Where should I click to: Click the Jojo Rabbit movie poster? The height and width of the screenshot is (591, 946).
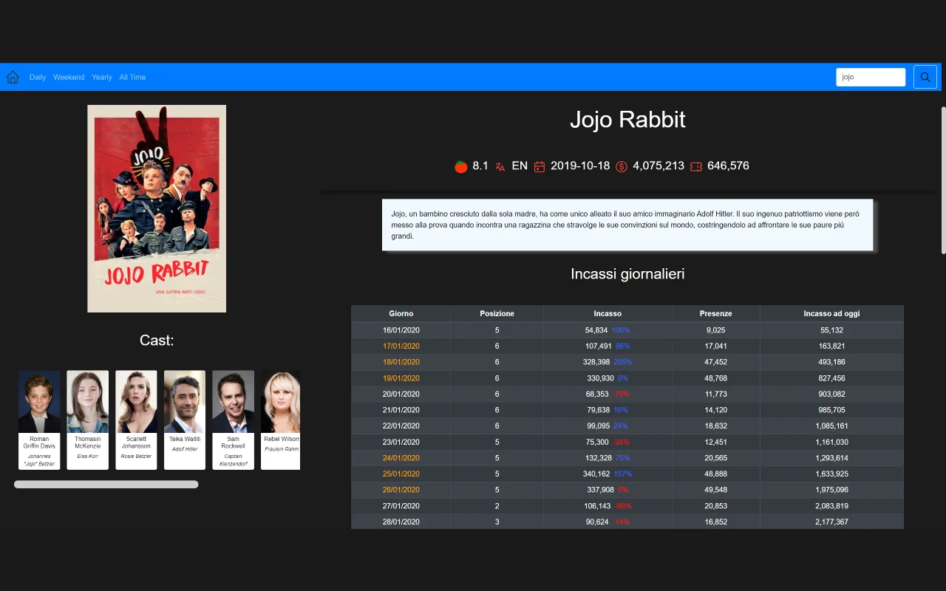click(157, 208)
